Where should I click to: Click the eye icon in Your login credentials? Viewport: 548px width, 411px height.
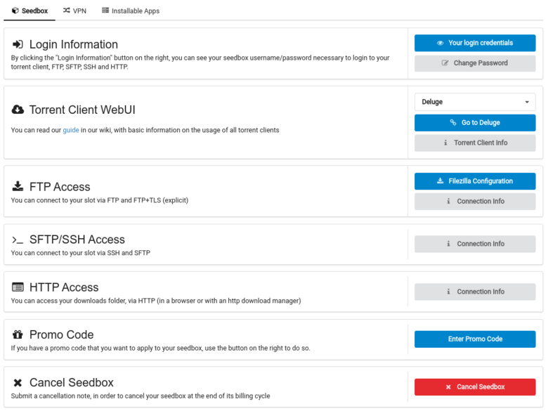pyautogui.click(x=440, y=43)
